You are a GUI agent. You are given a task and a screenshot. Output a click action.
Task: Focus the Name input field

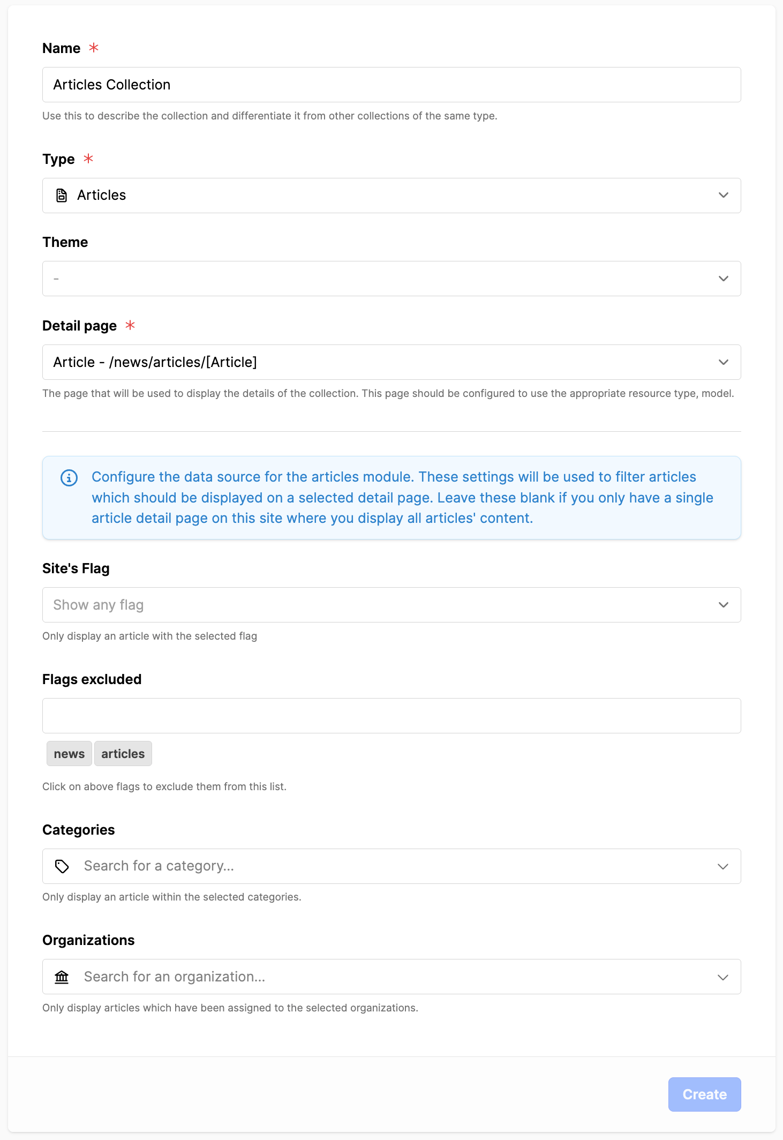(391, 85)
